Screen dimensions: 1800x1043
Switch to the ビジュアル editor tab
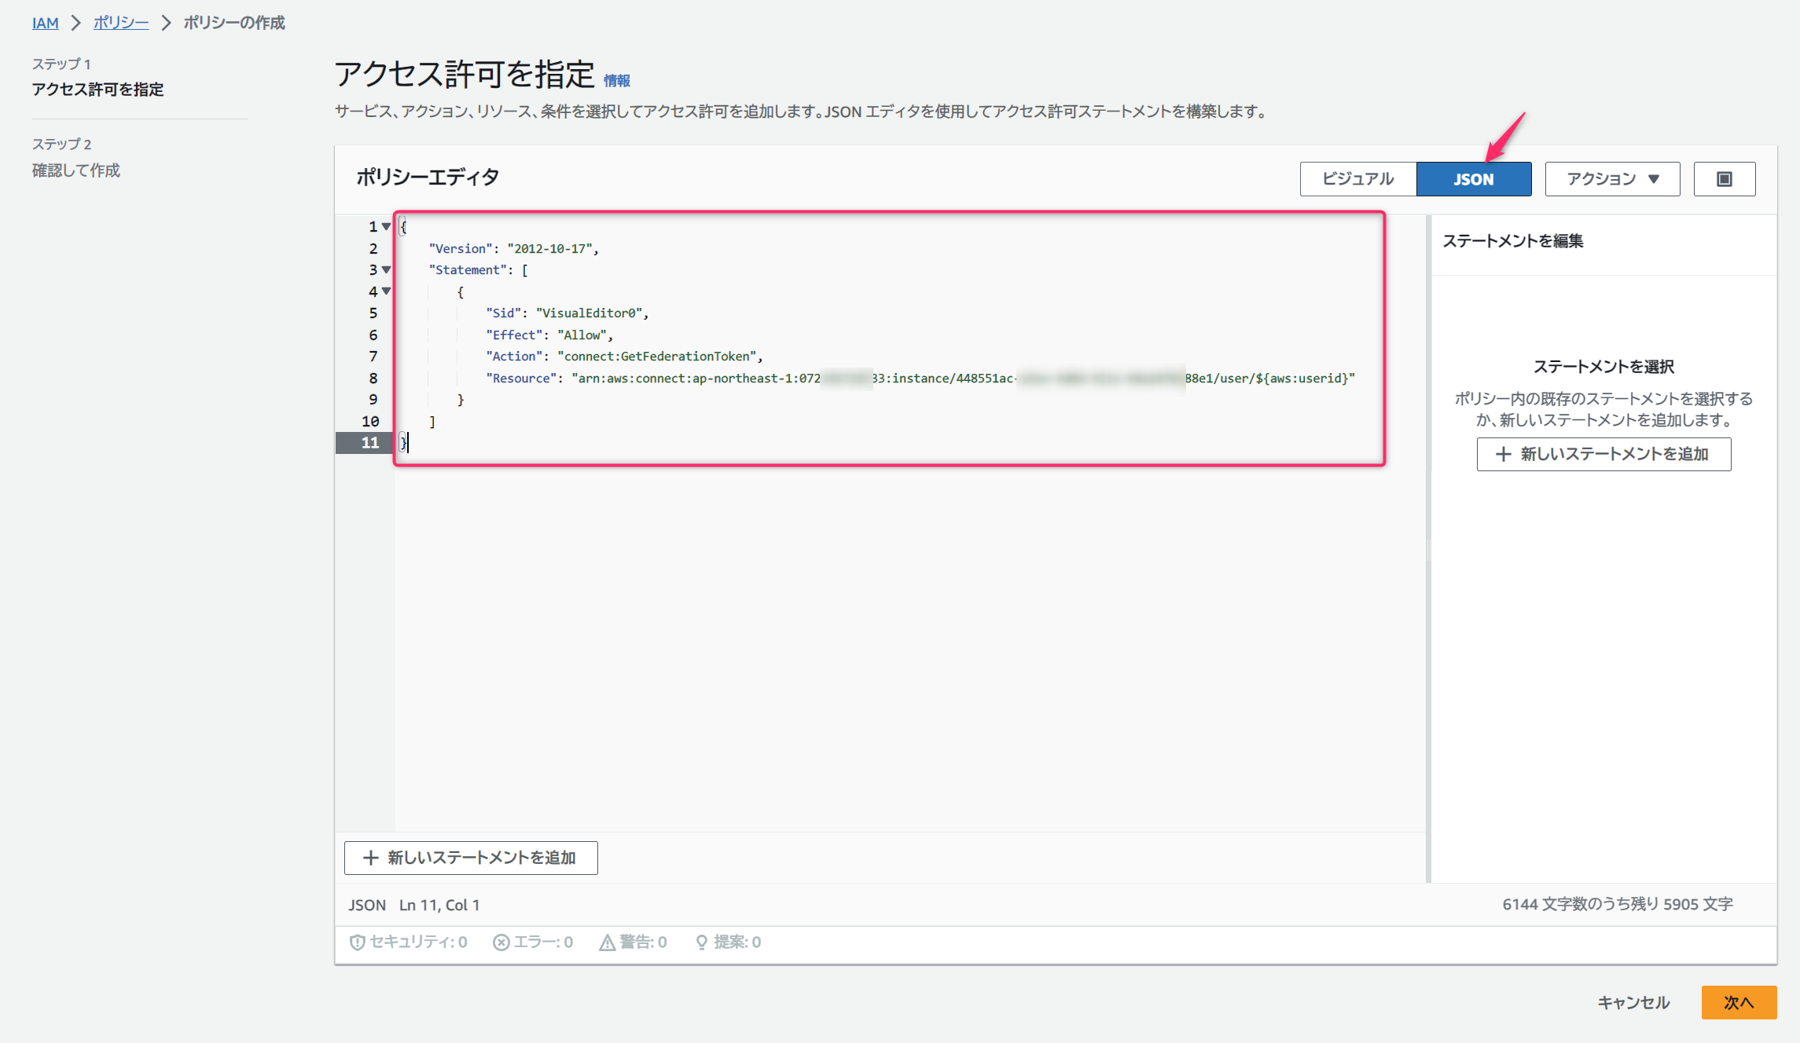[1358, 179]
